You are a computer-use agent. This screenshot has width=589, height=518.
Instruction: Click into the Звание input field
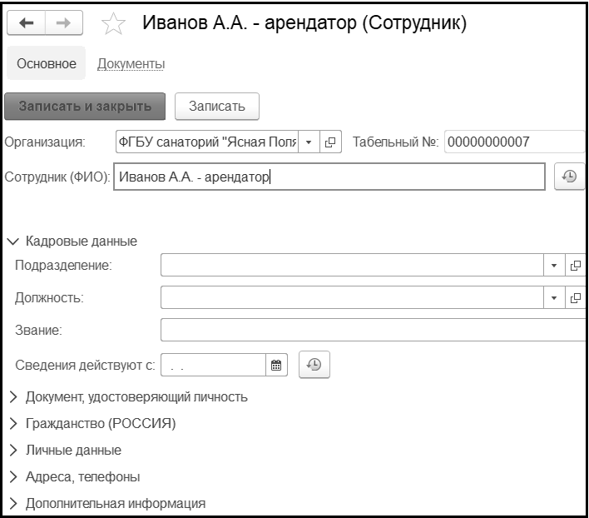[x=373, y=330]
